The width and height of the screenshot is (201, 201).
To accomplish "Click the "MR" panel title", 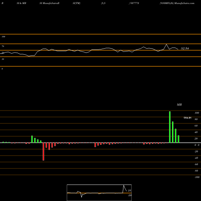I will (179, 105).
